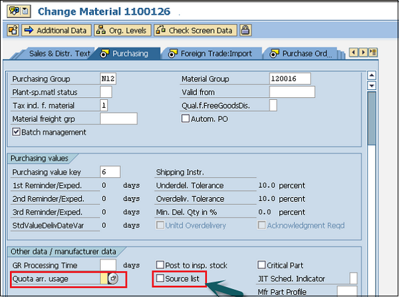
Task: Toggle Unltd Overdelivery checkbox
Action: tap(160, 225)
